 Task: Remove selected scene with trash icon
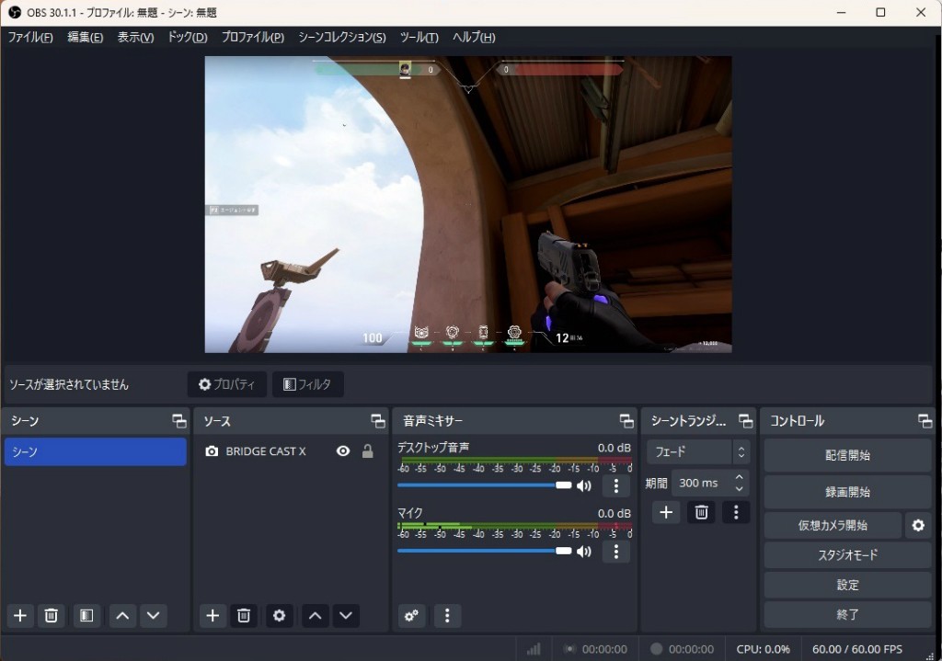(x=52, y=616)
